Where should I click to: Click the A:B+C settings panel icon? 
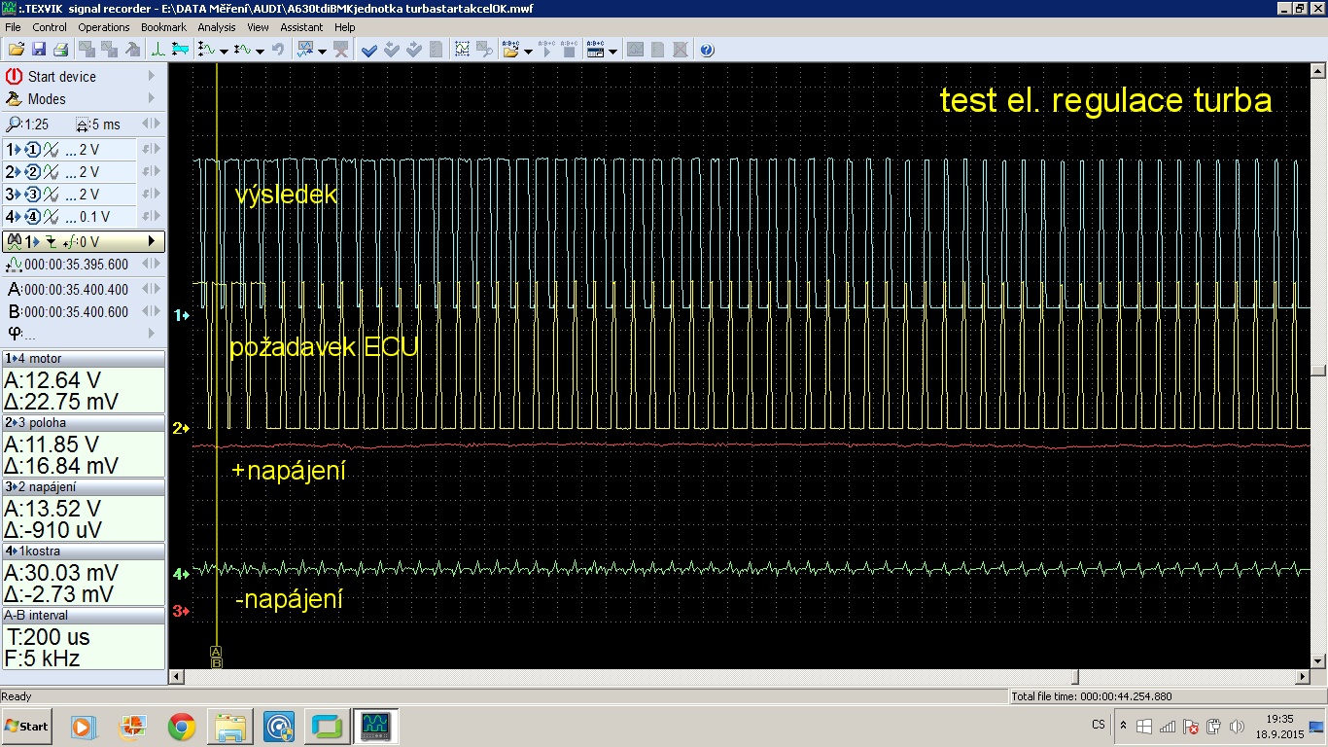pyautogui.click(x=595, y=50)
